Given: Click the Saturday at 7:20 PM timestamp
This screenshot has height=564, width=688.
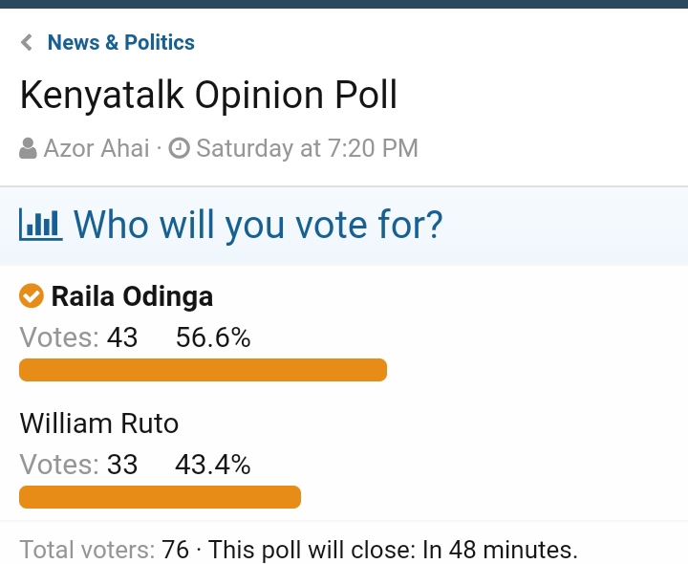Looking at the screenshot, I should pyautogui.click(x=307, y=148).
